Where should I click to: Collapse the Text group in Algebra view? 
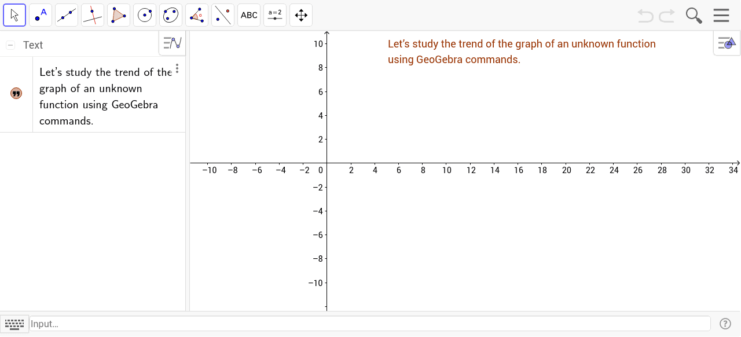point(10,45)
